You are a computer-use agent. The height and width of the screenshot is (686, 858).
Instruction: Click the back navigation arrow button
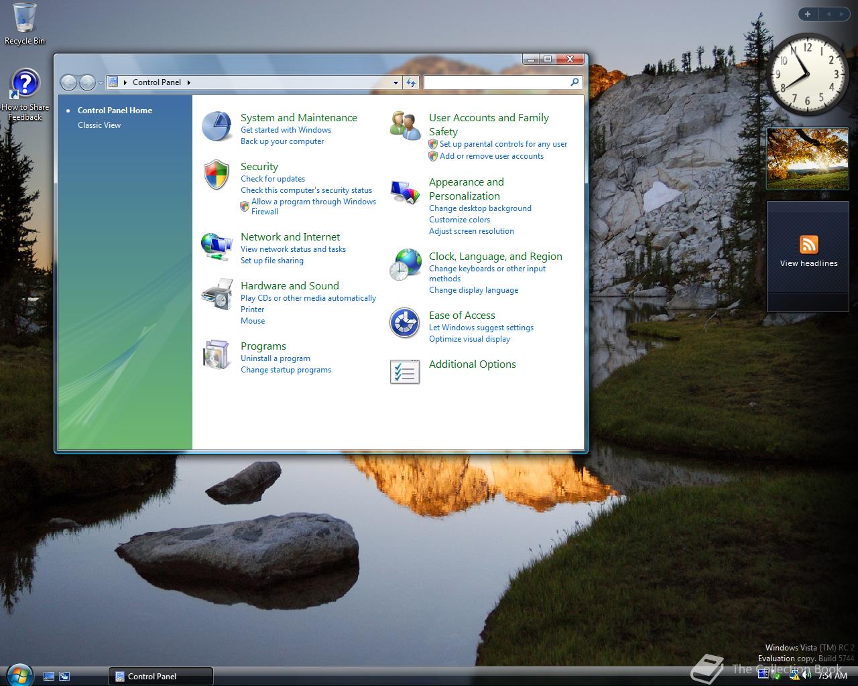[x=68, y=82]
